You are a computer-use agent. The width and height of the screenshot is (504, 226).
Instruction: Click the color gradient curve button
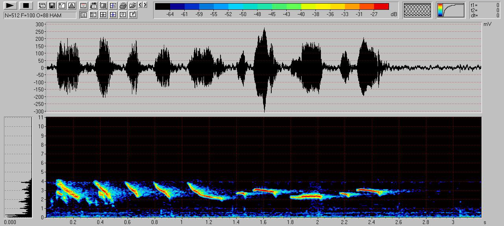[x=450, y=10]
